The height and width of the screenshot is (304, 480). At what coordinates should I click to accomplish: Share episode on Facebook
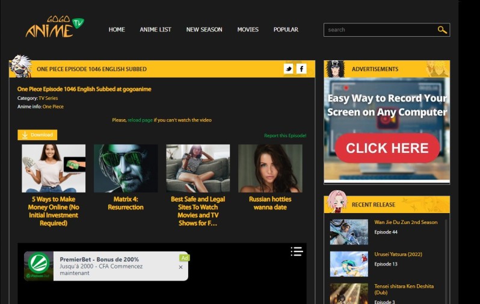point(301,69)
